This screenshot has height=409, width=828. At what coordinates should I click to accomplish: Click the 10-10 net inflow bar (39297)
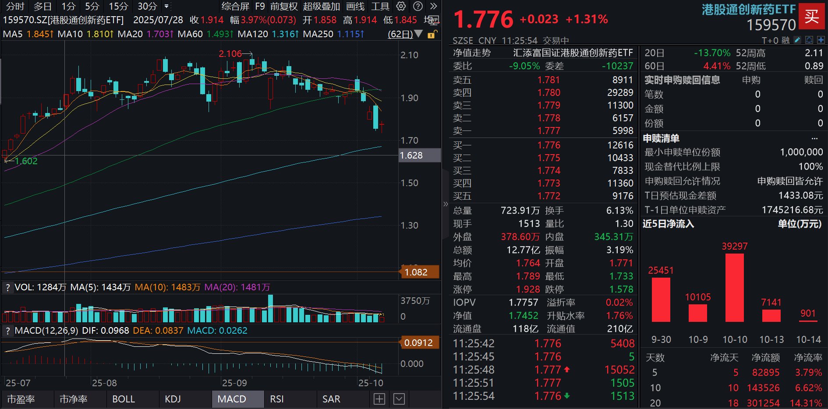point(735,289)
